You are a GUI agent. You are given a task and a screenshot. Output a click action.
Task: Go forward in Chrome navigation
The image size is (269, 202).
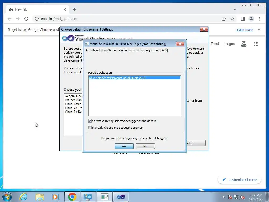(18, 19)
